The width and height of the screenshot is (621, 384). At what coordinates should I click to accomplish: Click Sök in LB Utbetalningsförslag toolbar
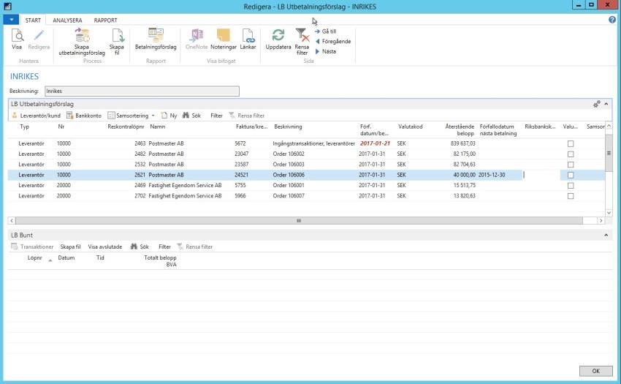point(191,116)
